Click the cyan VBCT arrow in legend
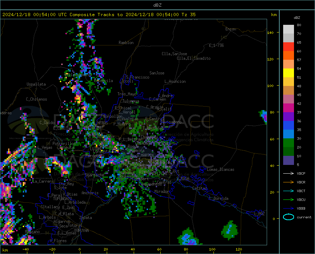 tap(288, 191)
